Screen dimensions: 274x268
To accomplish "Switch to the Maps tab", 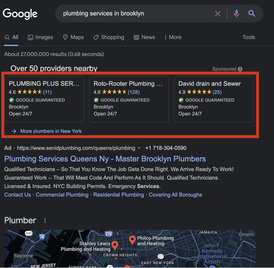I will pos(73,37).
